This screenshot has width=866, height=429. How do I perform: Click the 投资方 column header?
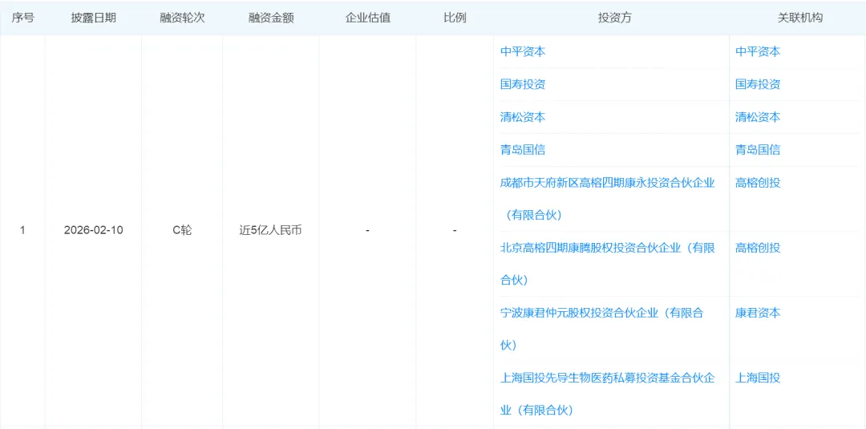pos(615,18)
